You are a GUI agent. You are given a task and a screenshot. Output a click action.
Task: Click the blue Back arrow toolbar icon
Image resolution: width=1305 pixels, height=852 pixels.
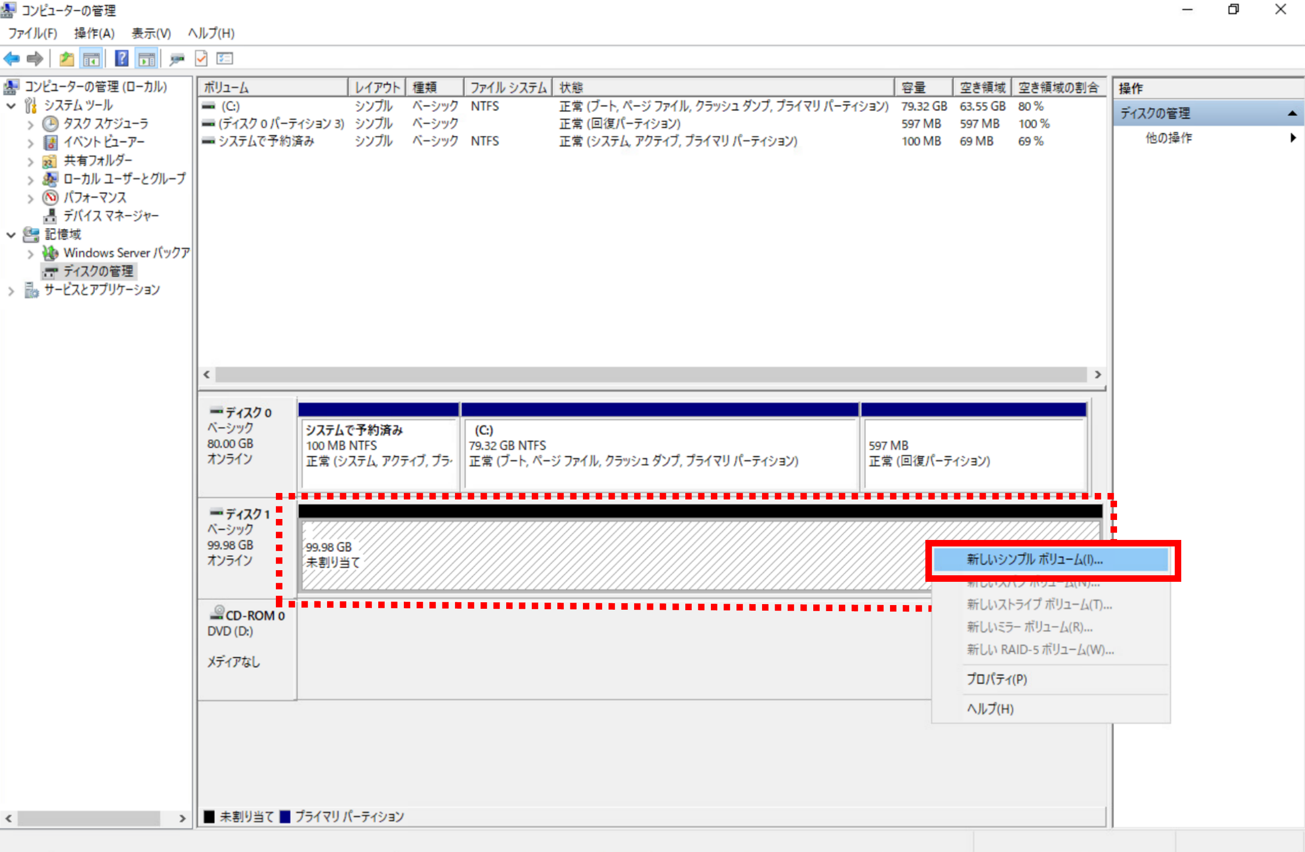tap(12, 59)
